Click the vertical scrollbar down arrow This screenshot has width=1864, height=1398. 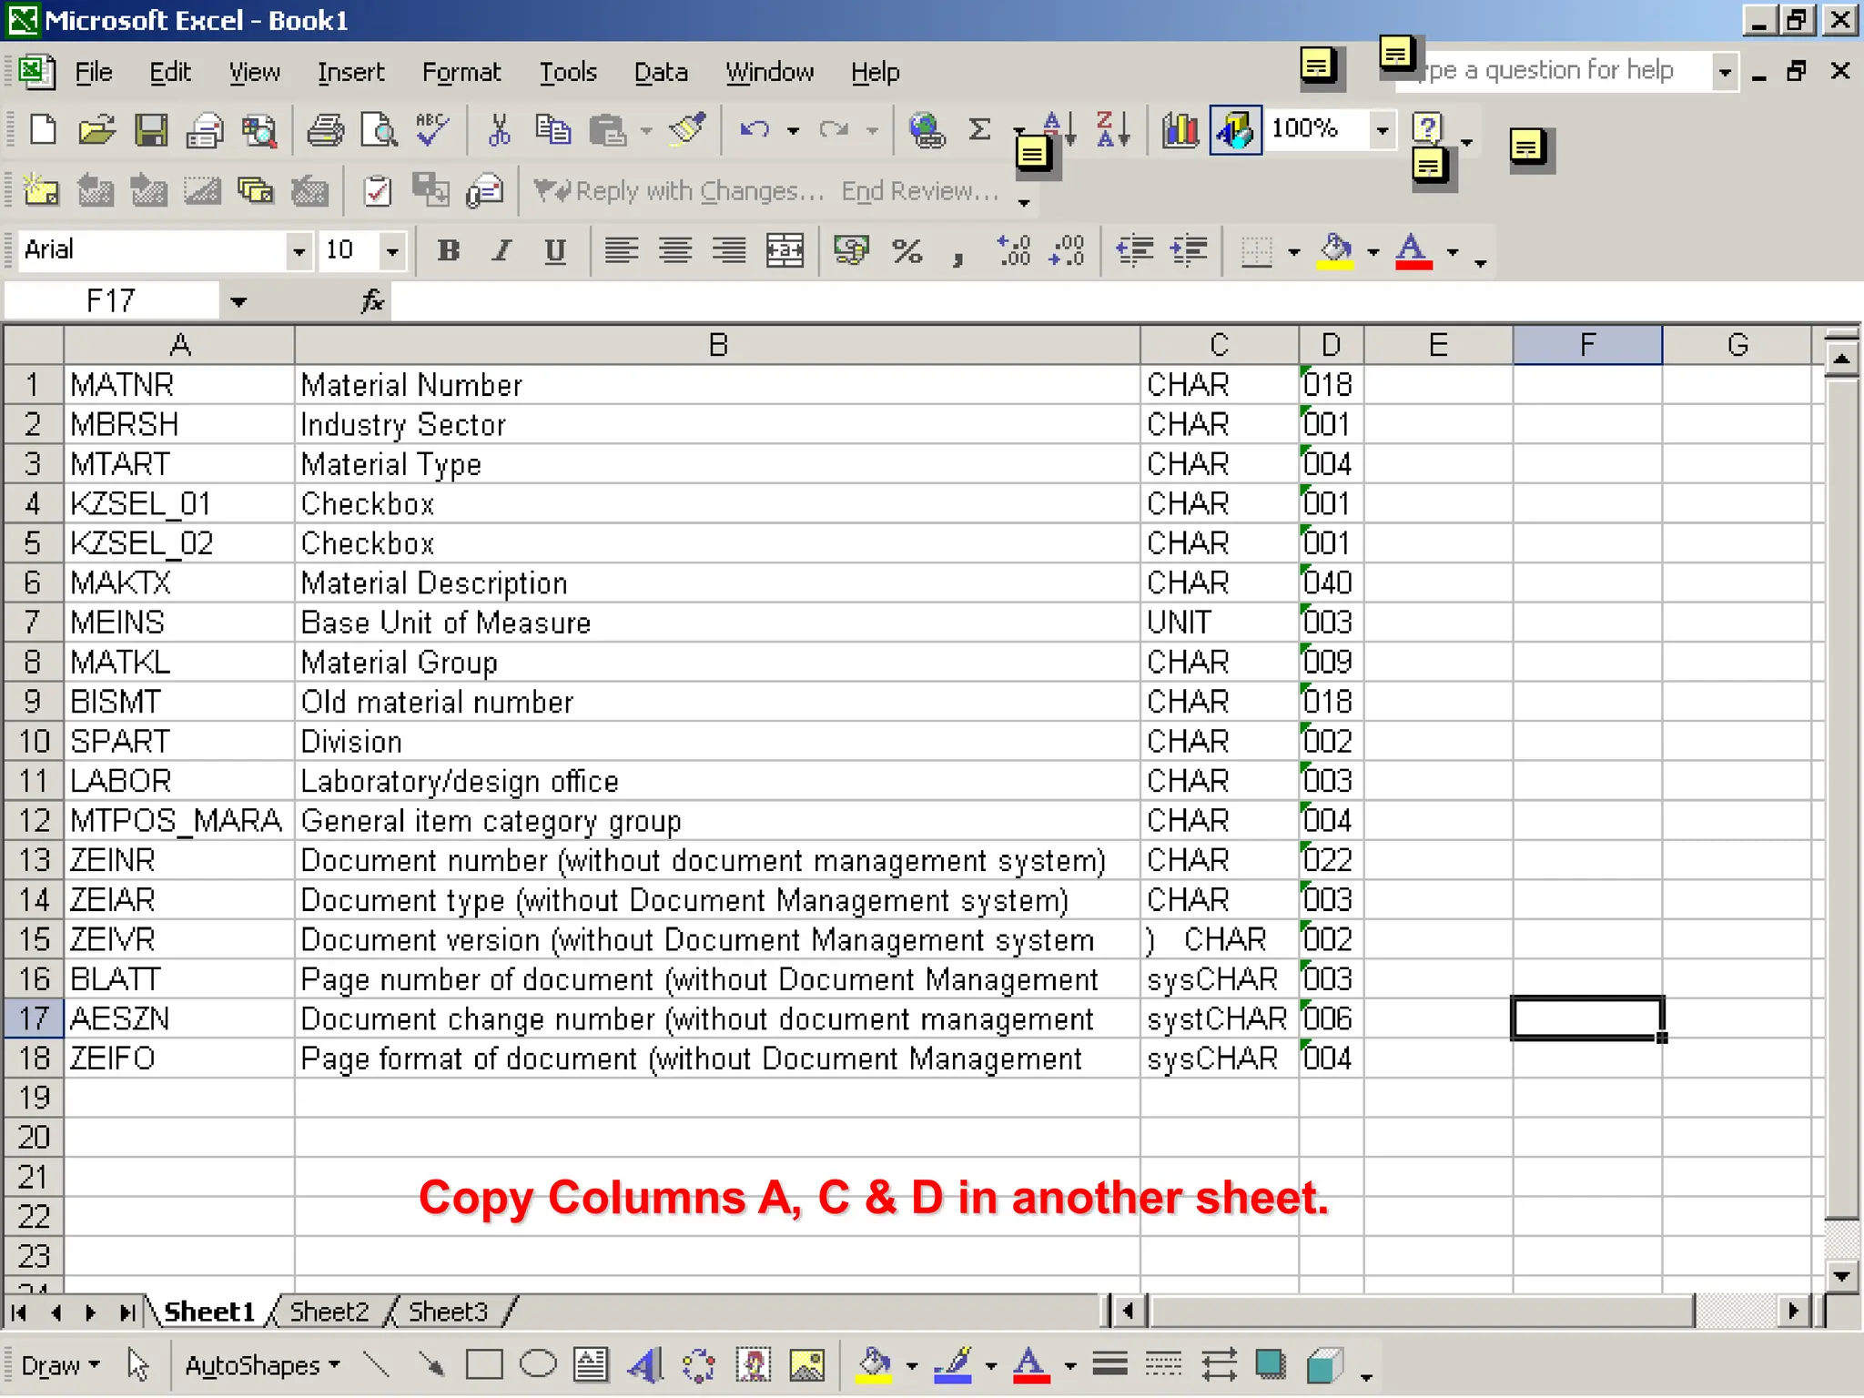click(1841, 1275)
